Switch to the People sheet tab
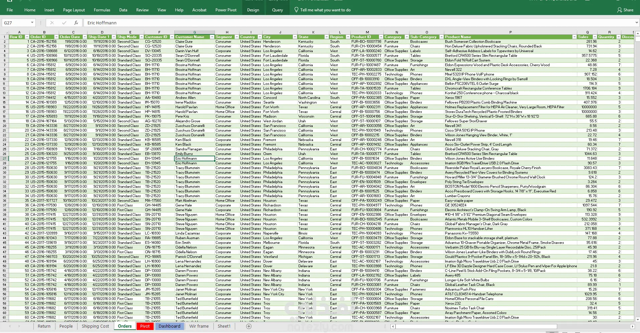The width and height of the screenshot is (640, 333). (66, 326)
